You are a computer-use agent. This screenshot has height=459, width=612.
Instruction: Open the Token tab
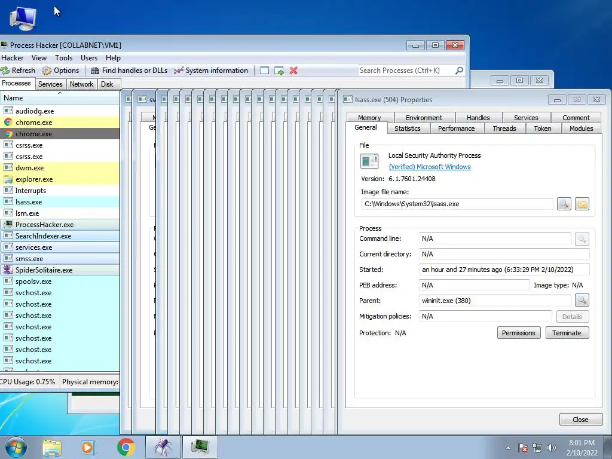(x=543, y=128)
